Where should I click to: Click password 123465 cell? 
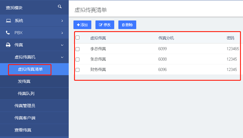(233, 49)
